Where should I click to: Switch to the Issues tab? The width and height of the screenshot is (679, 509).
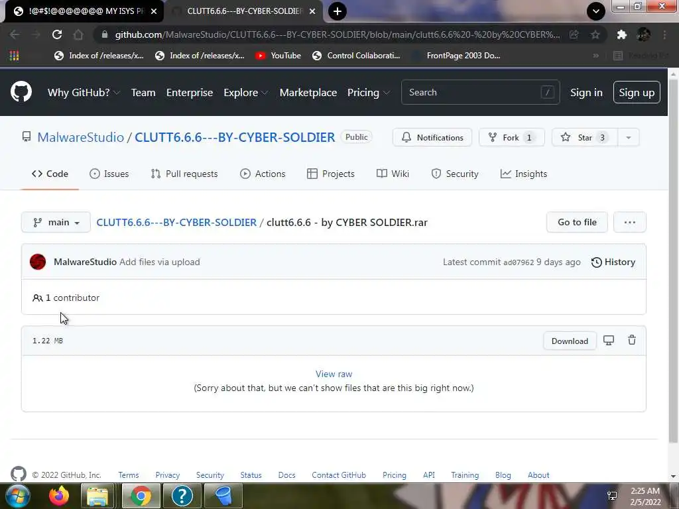pos(109,174)
